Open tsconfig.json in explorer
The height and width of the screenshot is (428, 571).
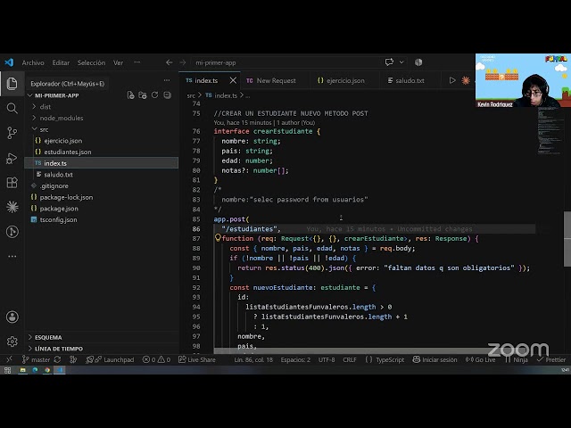tap(58, 219)
